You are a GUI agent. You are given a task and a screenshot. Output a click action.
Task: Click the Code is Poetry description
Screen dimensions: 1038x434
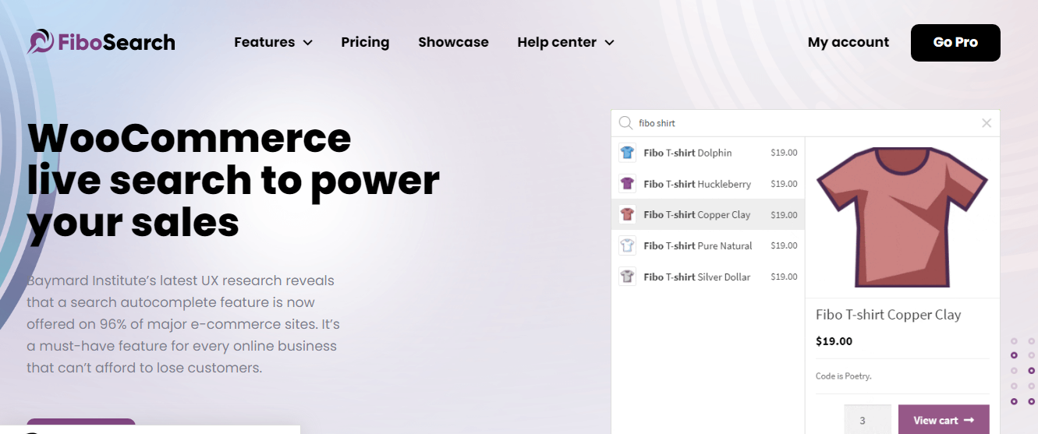coord(844,376)
